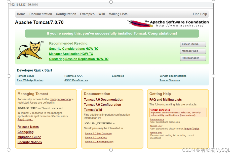Screen dimensions: 234x155
Task: Click the address bar showing 192.168.137.129:8080
Action: click(x=111, y=5)
